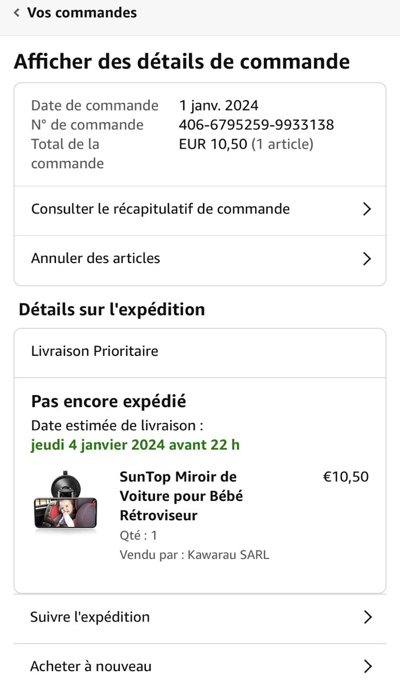Go back via the Vos commandes label
The height and width of the screenshot is (690, 400).
pos(82,13)
